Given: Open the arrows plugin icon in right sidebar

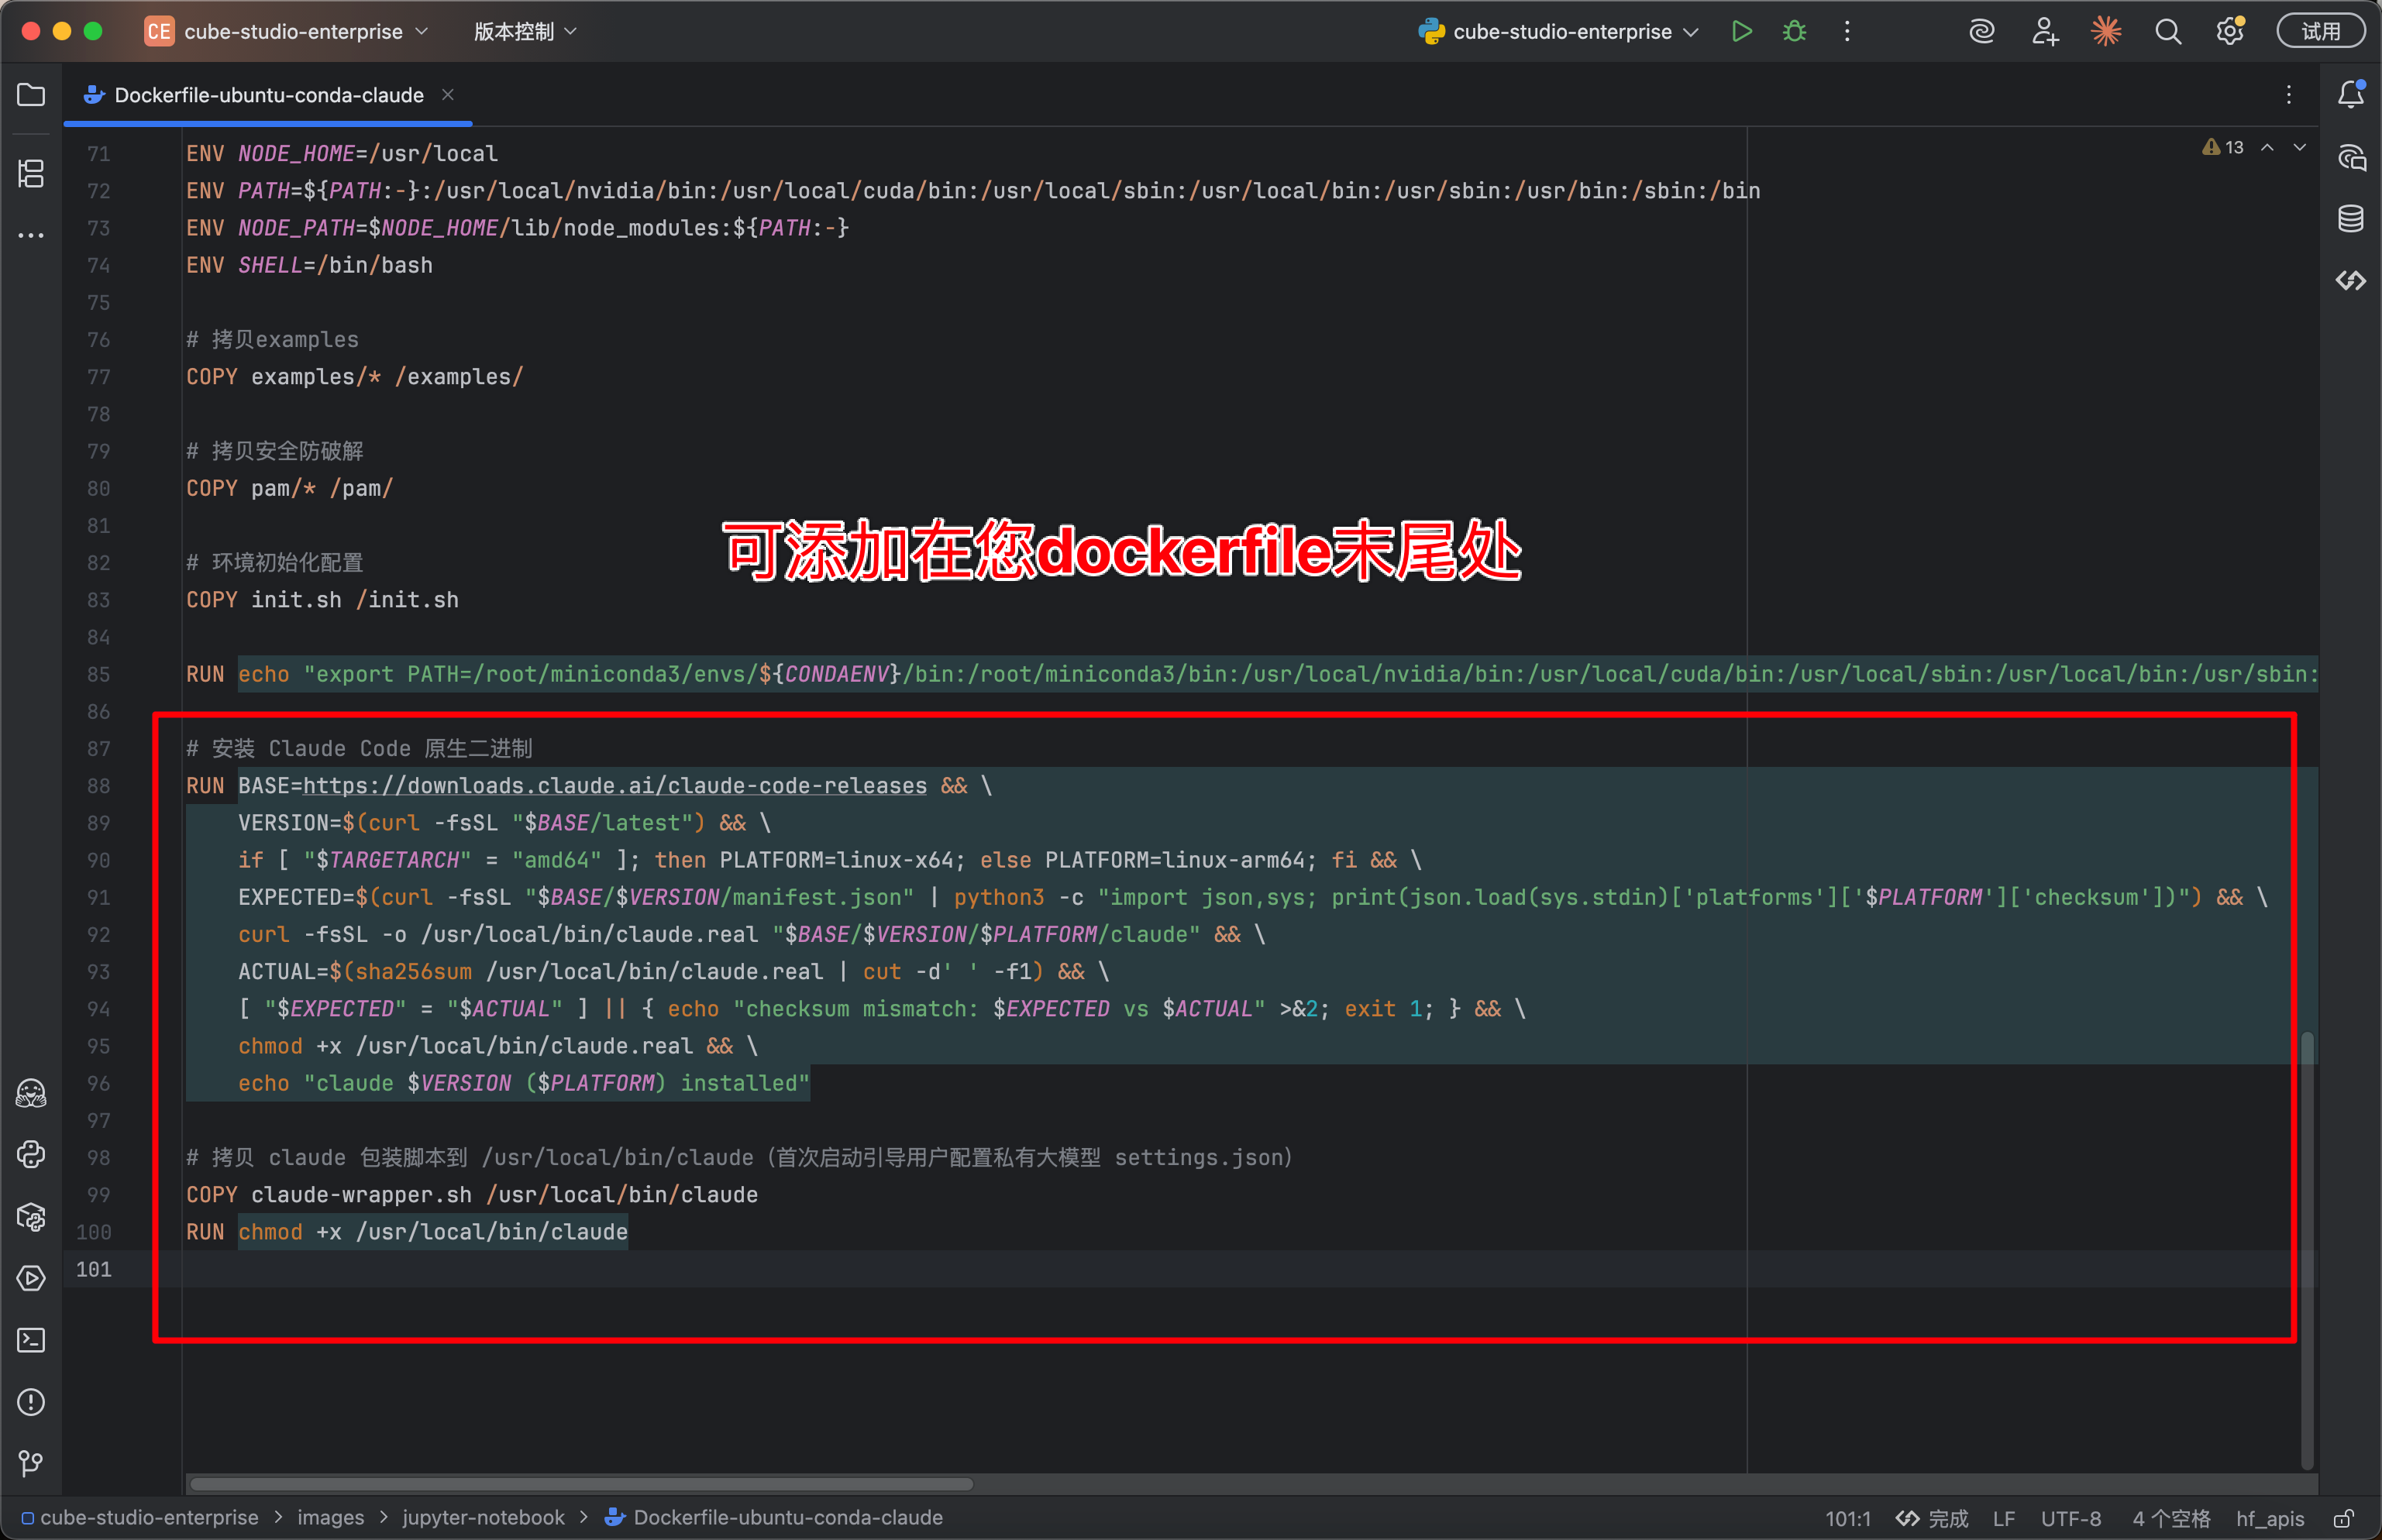Looking at the screenshot, I should pyautogui.click(x=2350, y=281).
